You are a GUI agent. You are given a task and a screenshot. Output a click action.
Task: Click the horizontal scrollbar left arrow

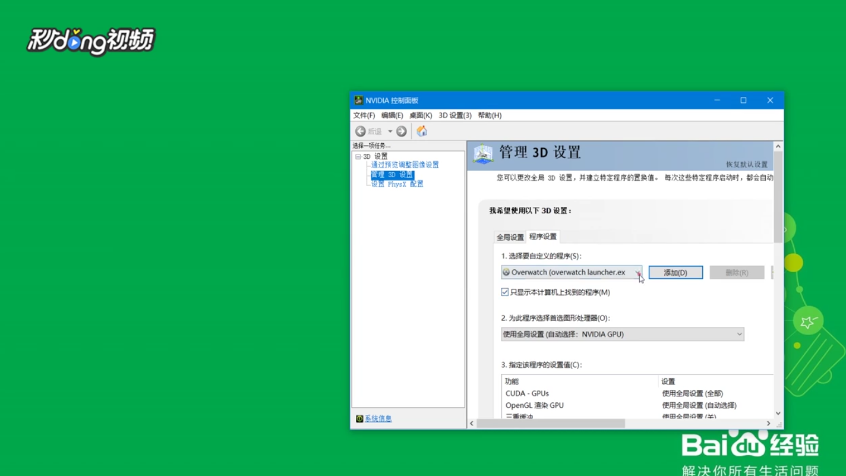(472, 424)
